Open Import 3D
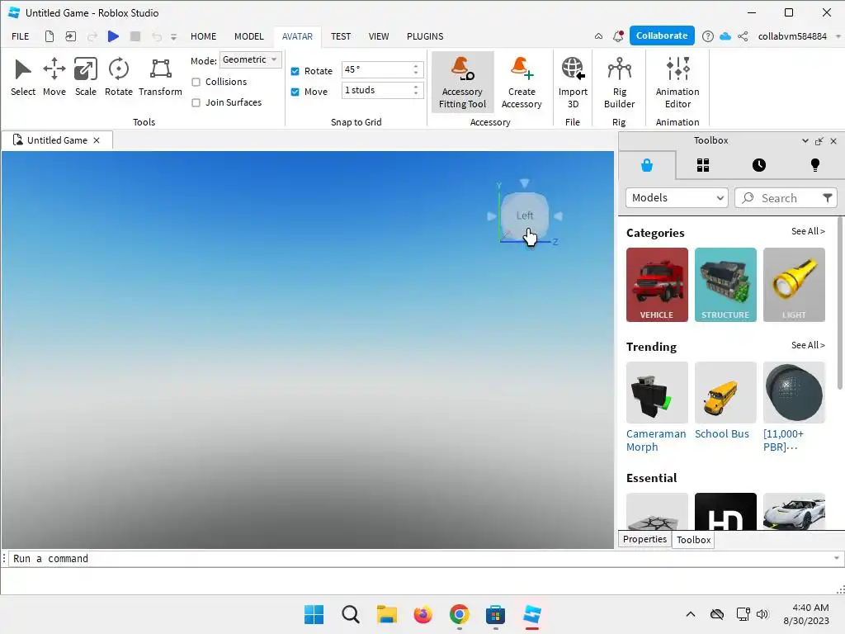 (x=573, y=82)
